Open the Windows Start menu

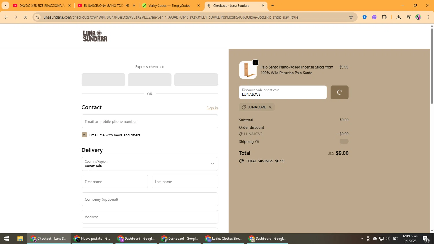coord(6,239)
